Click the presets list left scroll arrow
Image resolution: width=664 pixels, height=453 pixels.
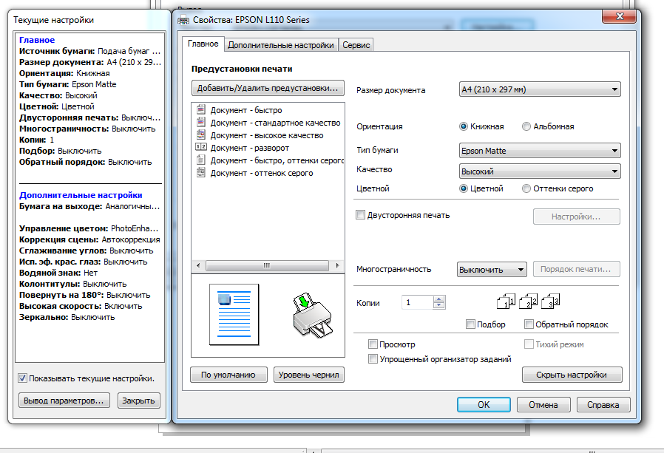pyautogui.click(x=198, y=265)
